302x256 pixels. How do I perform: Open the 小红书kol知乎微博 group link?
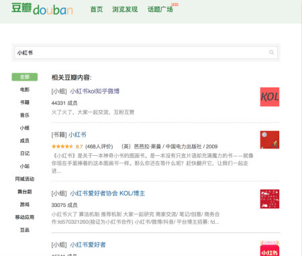coord(95,91)
